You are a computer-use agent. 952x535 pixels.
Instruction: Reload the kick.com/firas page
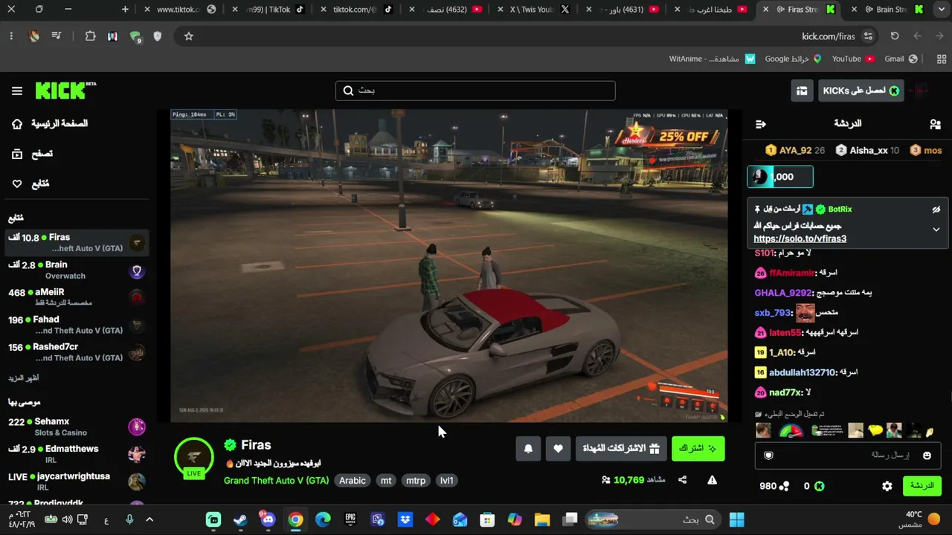click(895, 36)
